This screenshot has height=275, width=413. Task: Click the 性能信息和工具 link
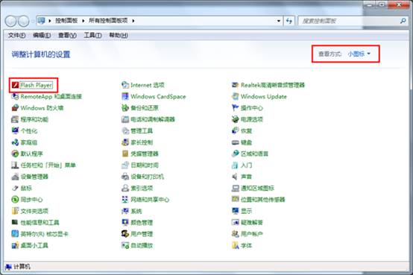point(40,223)
